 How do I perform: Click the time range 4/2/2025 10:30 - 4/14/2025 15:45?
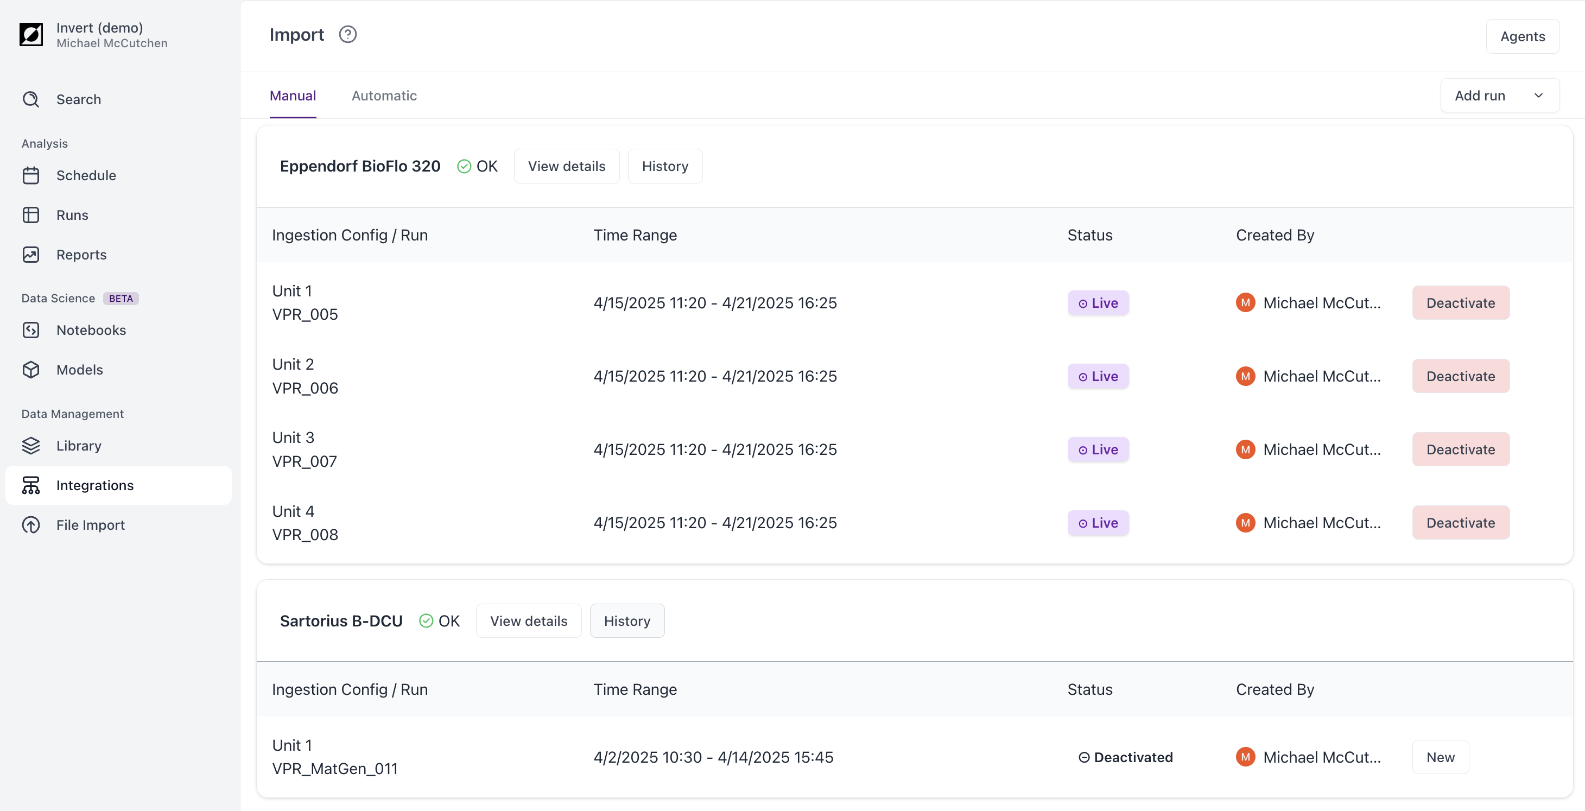(713, 757)
